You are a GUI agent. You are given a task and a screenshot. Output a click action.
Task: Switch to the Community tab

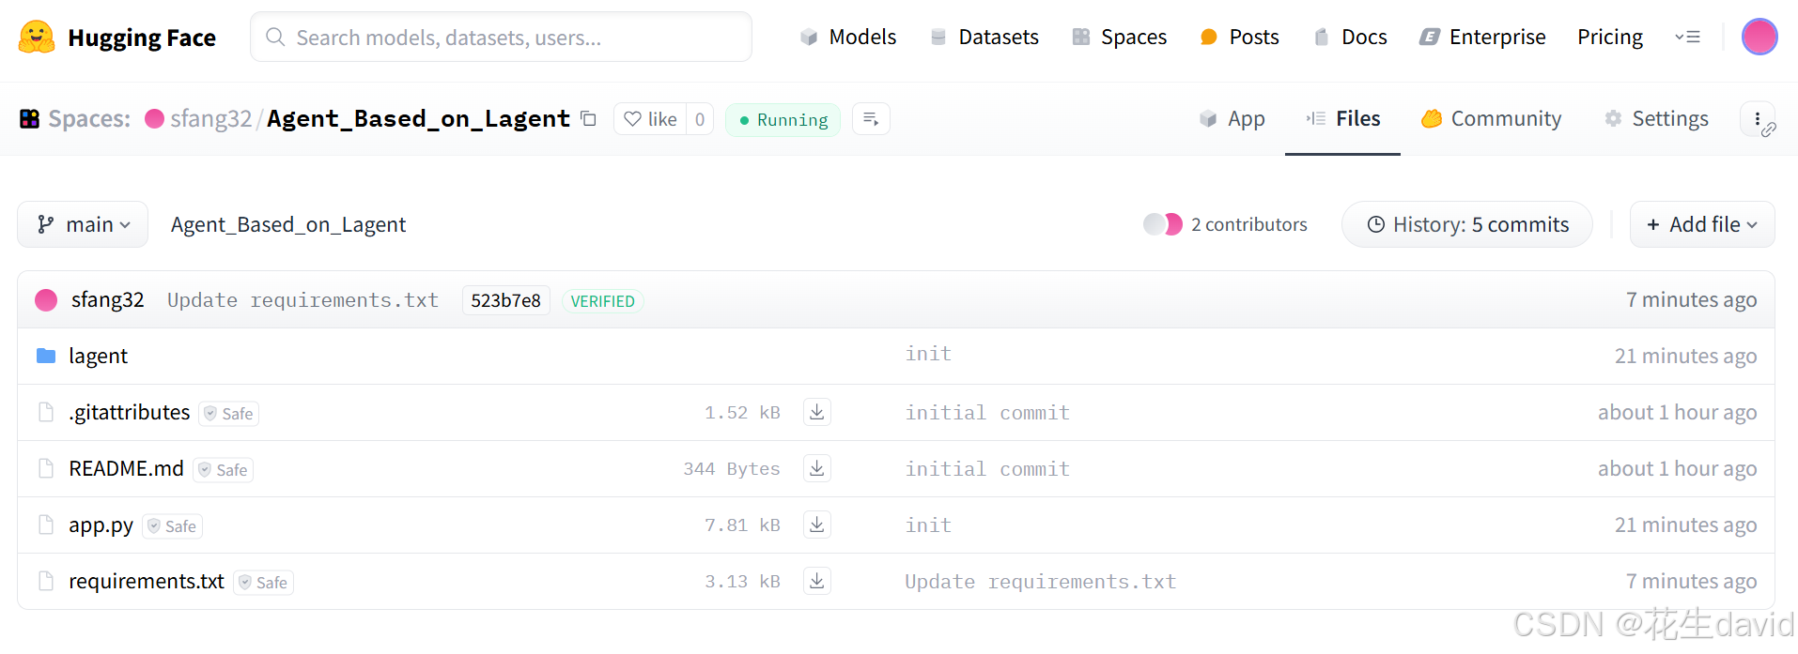[1491, 119]
